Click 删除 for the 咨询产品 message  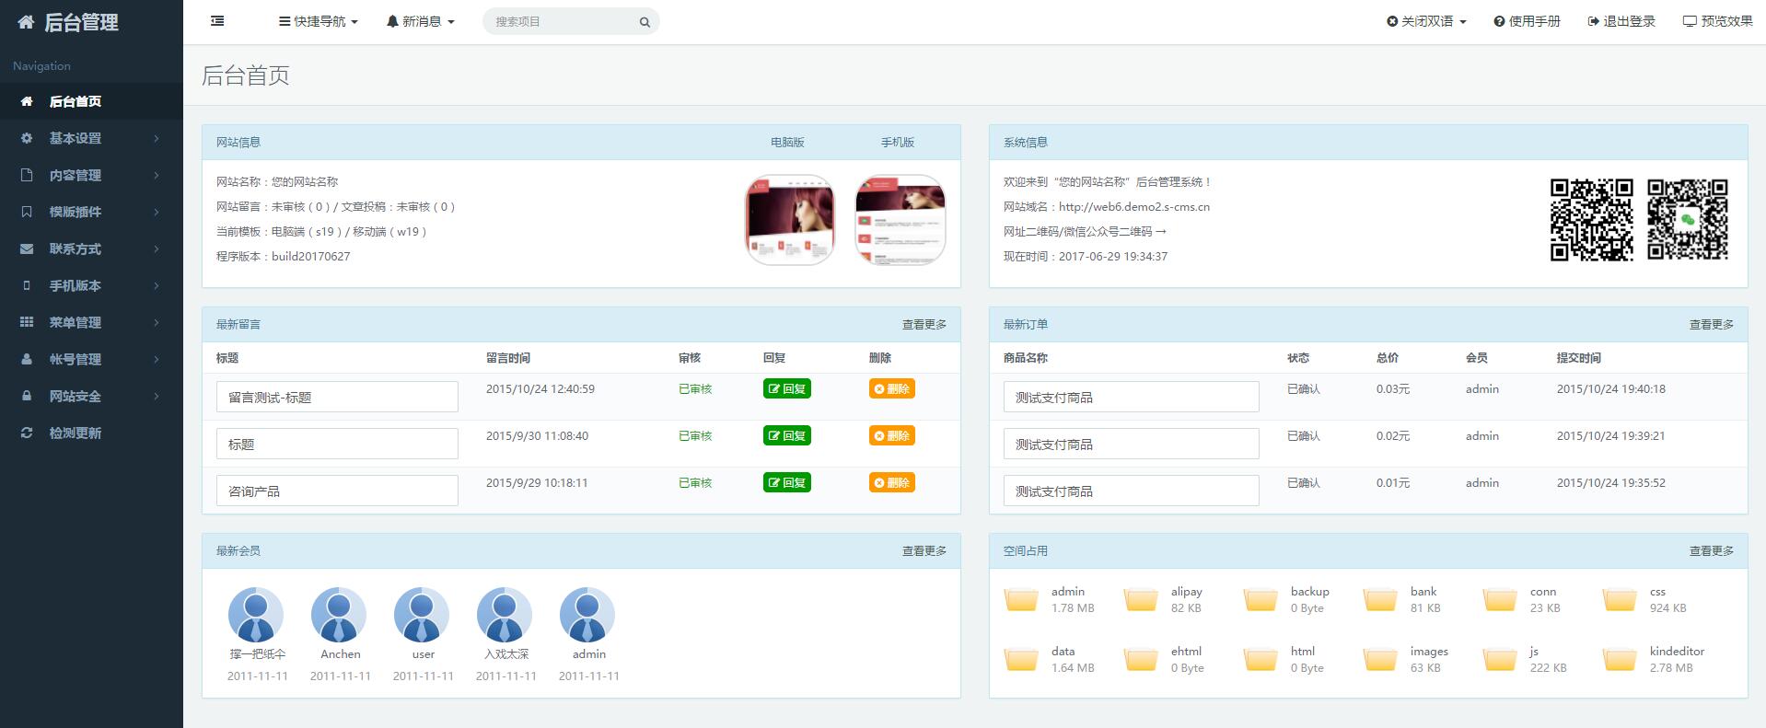[891, 483]
